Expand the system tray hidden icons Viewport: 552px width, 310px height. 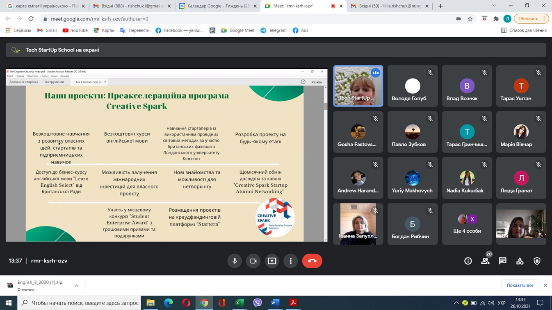456,303
